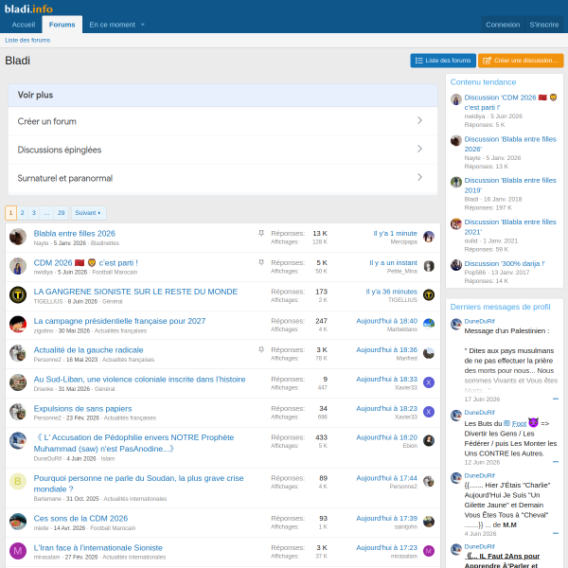Go to page 2 of discussions
This screenshot has width=568, height=568.
pos(22,213)
